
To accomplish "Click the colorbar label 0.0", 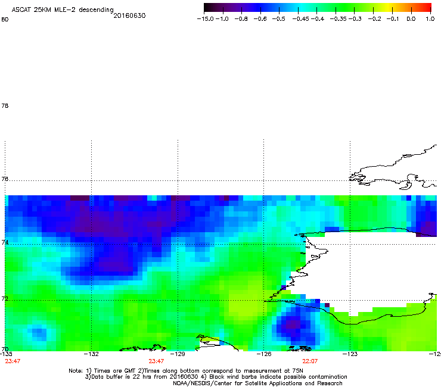I will coord(411,19).
